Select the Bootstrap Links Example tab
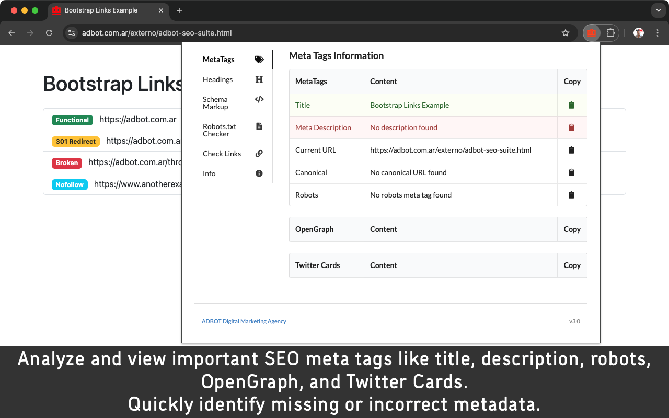This screenshot has height=418, width=669. click(x=108, y=10)
